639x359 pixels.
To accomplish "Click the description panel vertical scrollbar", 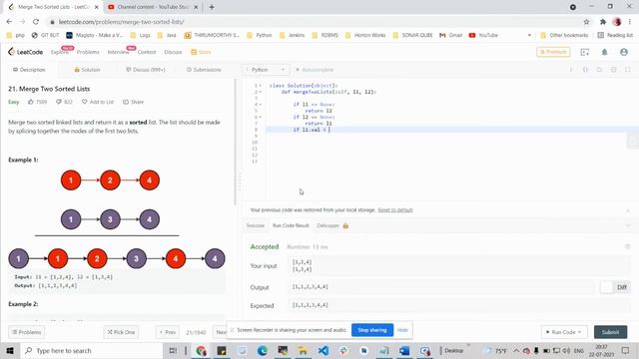I will 235,143.
